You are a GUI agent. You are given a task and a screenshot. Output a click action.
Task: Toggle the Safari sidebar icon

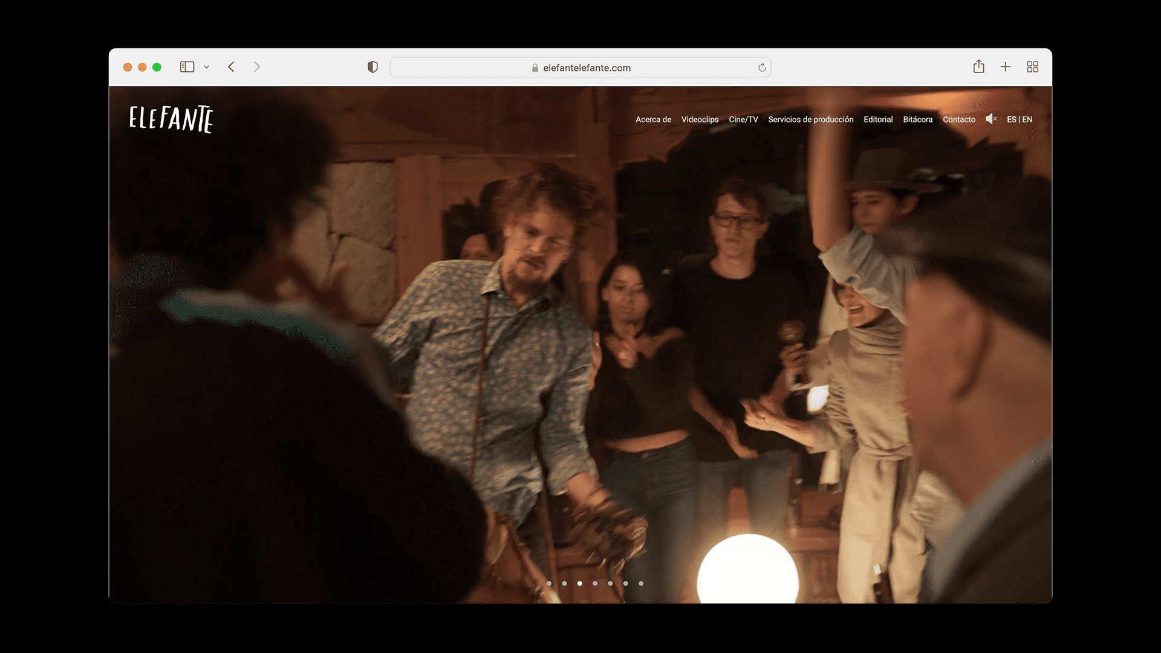click(x=187, y=67)
